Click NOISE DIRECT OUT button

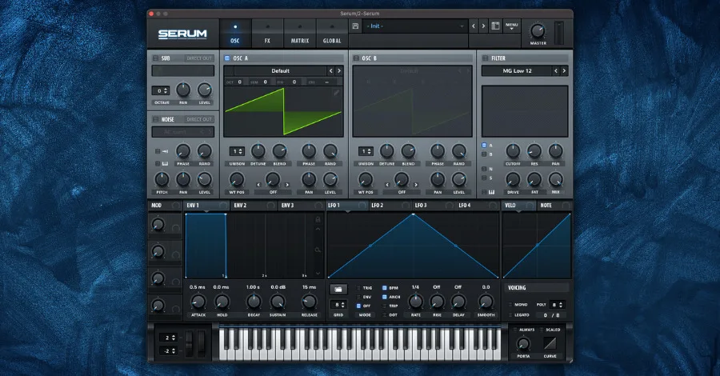[x=199, y=119]
